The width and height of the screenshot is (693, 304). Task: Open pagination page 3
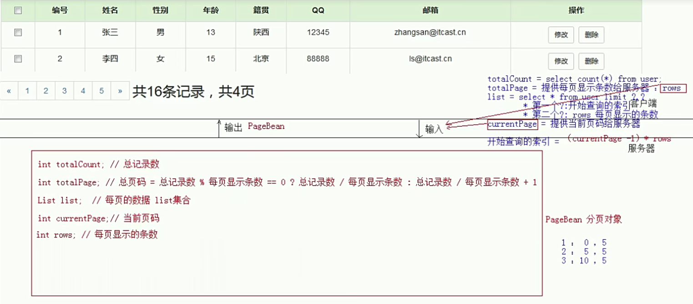(x=65, y=91)
